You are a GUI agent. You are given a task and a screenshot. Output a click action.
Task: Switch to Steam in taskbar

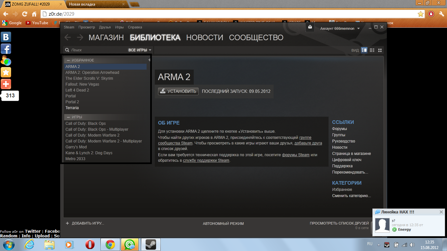coord(151,244)
